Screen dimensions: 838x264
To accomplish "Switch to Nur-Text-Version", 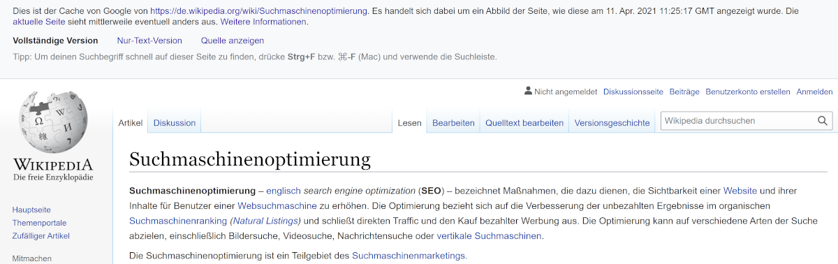I will click(x=149, y=41).
